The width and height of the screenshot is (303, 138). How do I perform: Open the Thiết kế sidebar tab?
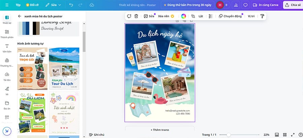coord(7,19)
